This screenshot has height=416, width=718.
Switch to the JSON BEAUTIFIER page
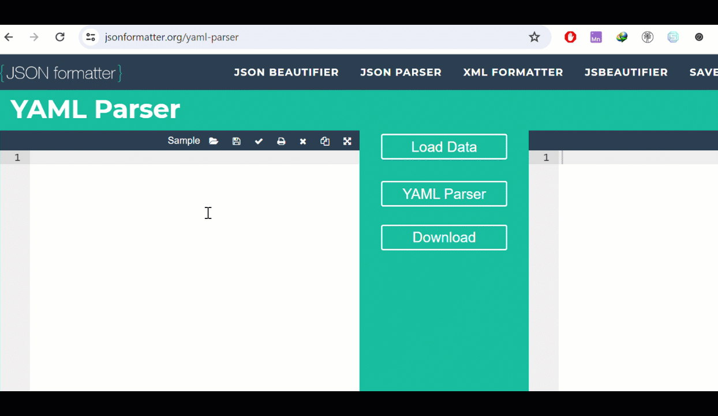[x=286, y=72]
